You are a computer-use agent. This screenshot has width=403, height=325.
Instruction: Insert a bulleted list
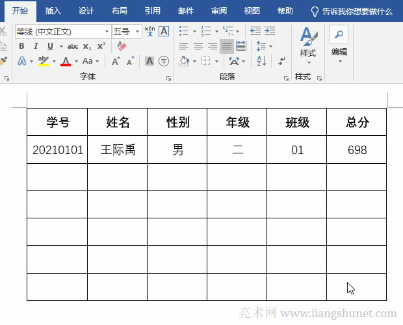tap(184, 31)
